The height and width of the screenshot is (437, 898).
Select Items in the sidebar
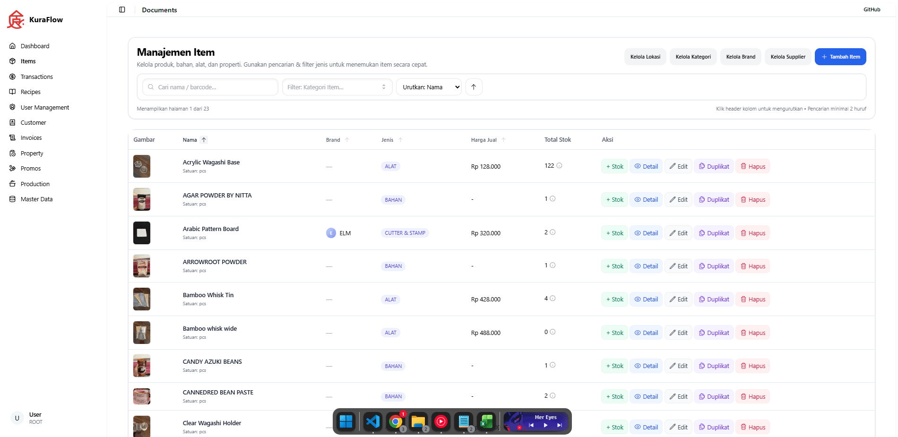click(27, 61)
